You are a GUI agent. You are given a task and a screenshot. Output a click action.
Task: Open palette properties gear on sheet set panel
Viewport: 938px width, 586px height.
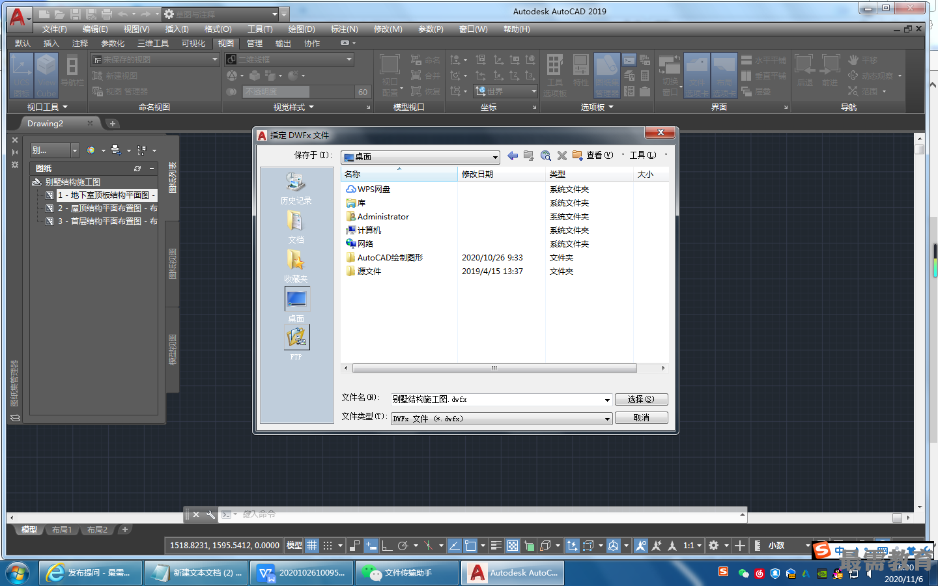(x=15, y=165)
